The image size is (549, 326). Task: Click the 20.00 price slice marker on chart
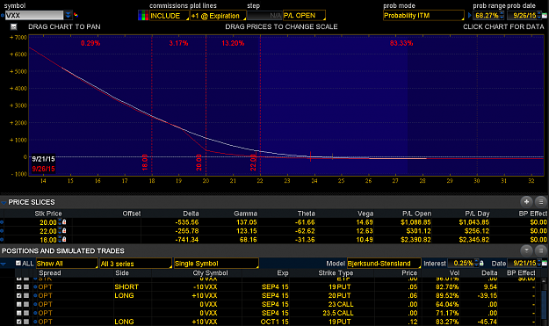(x=199, y=163)
